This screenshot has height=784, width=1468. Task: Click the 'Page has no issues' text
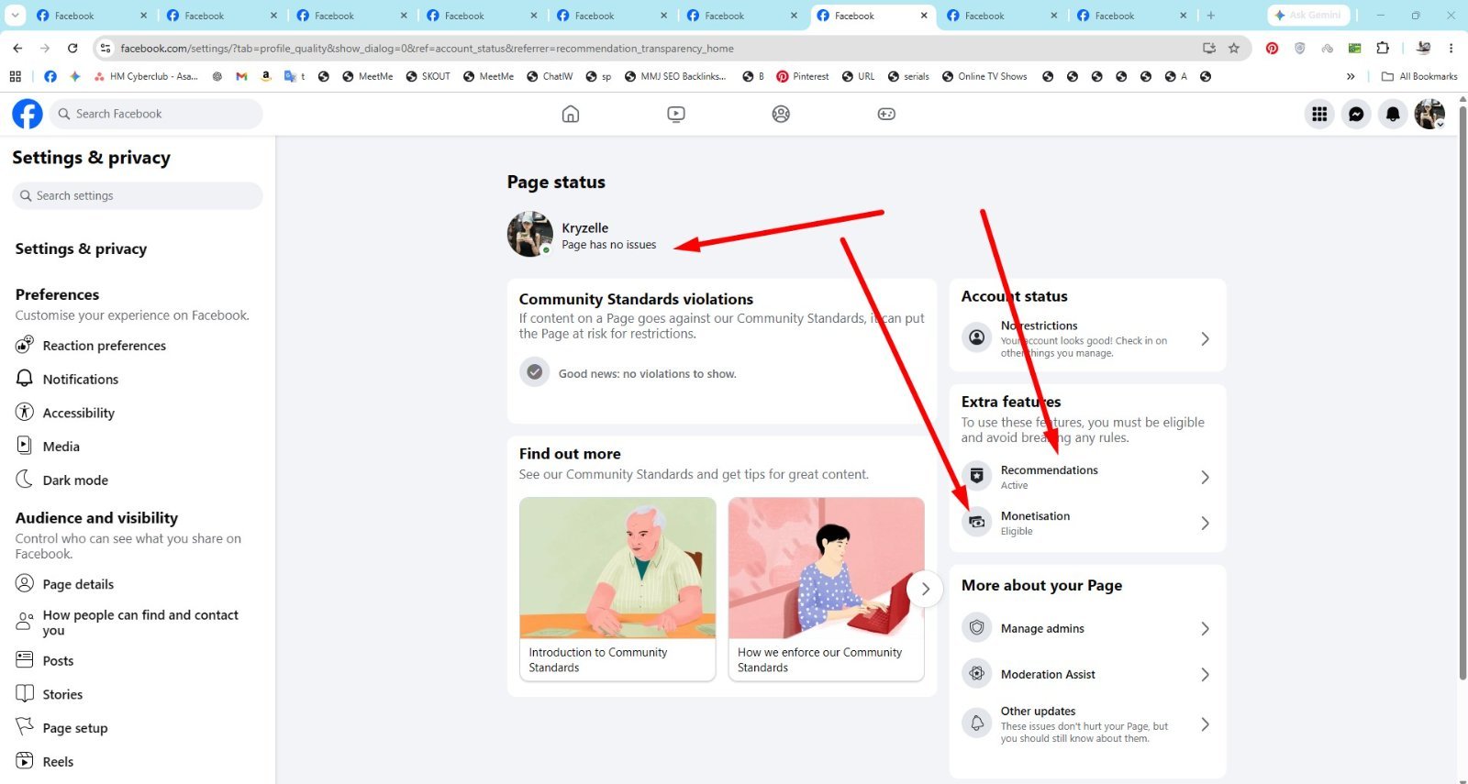[x=608, y=245]
